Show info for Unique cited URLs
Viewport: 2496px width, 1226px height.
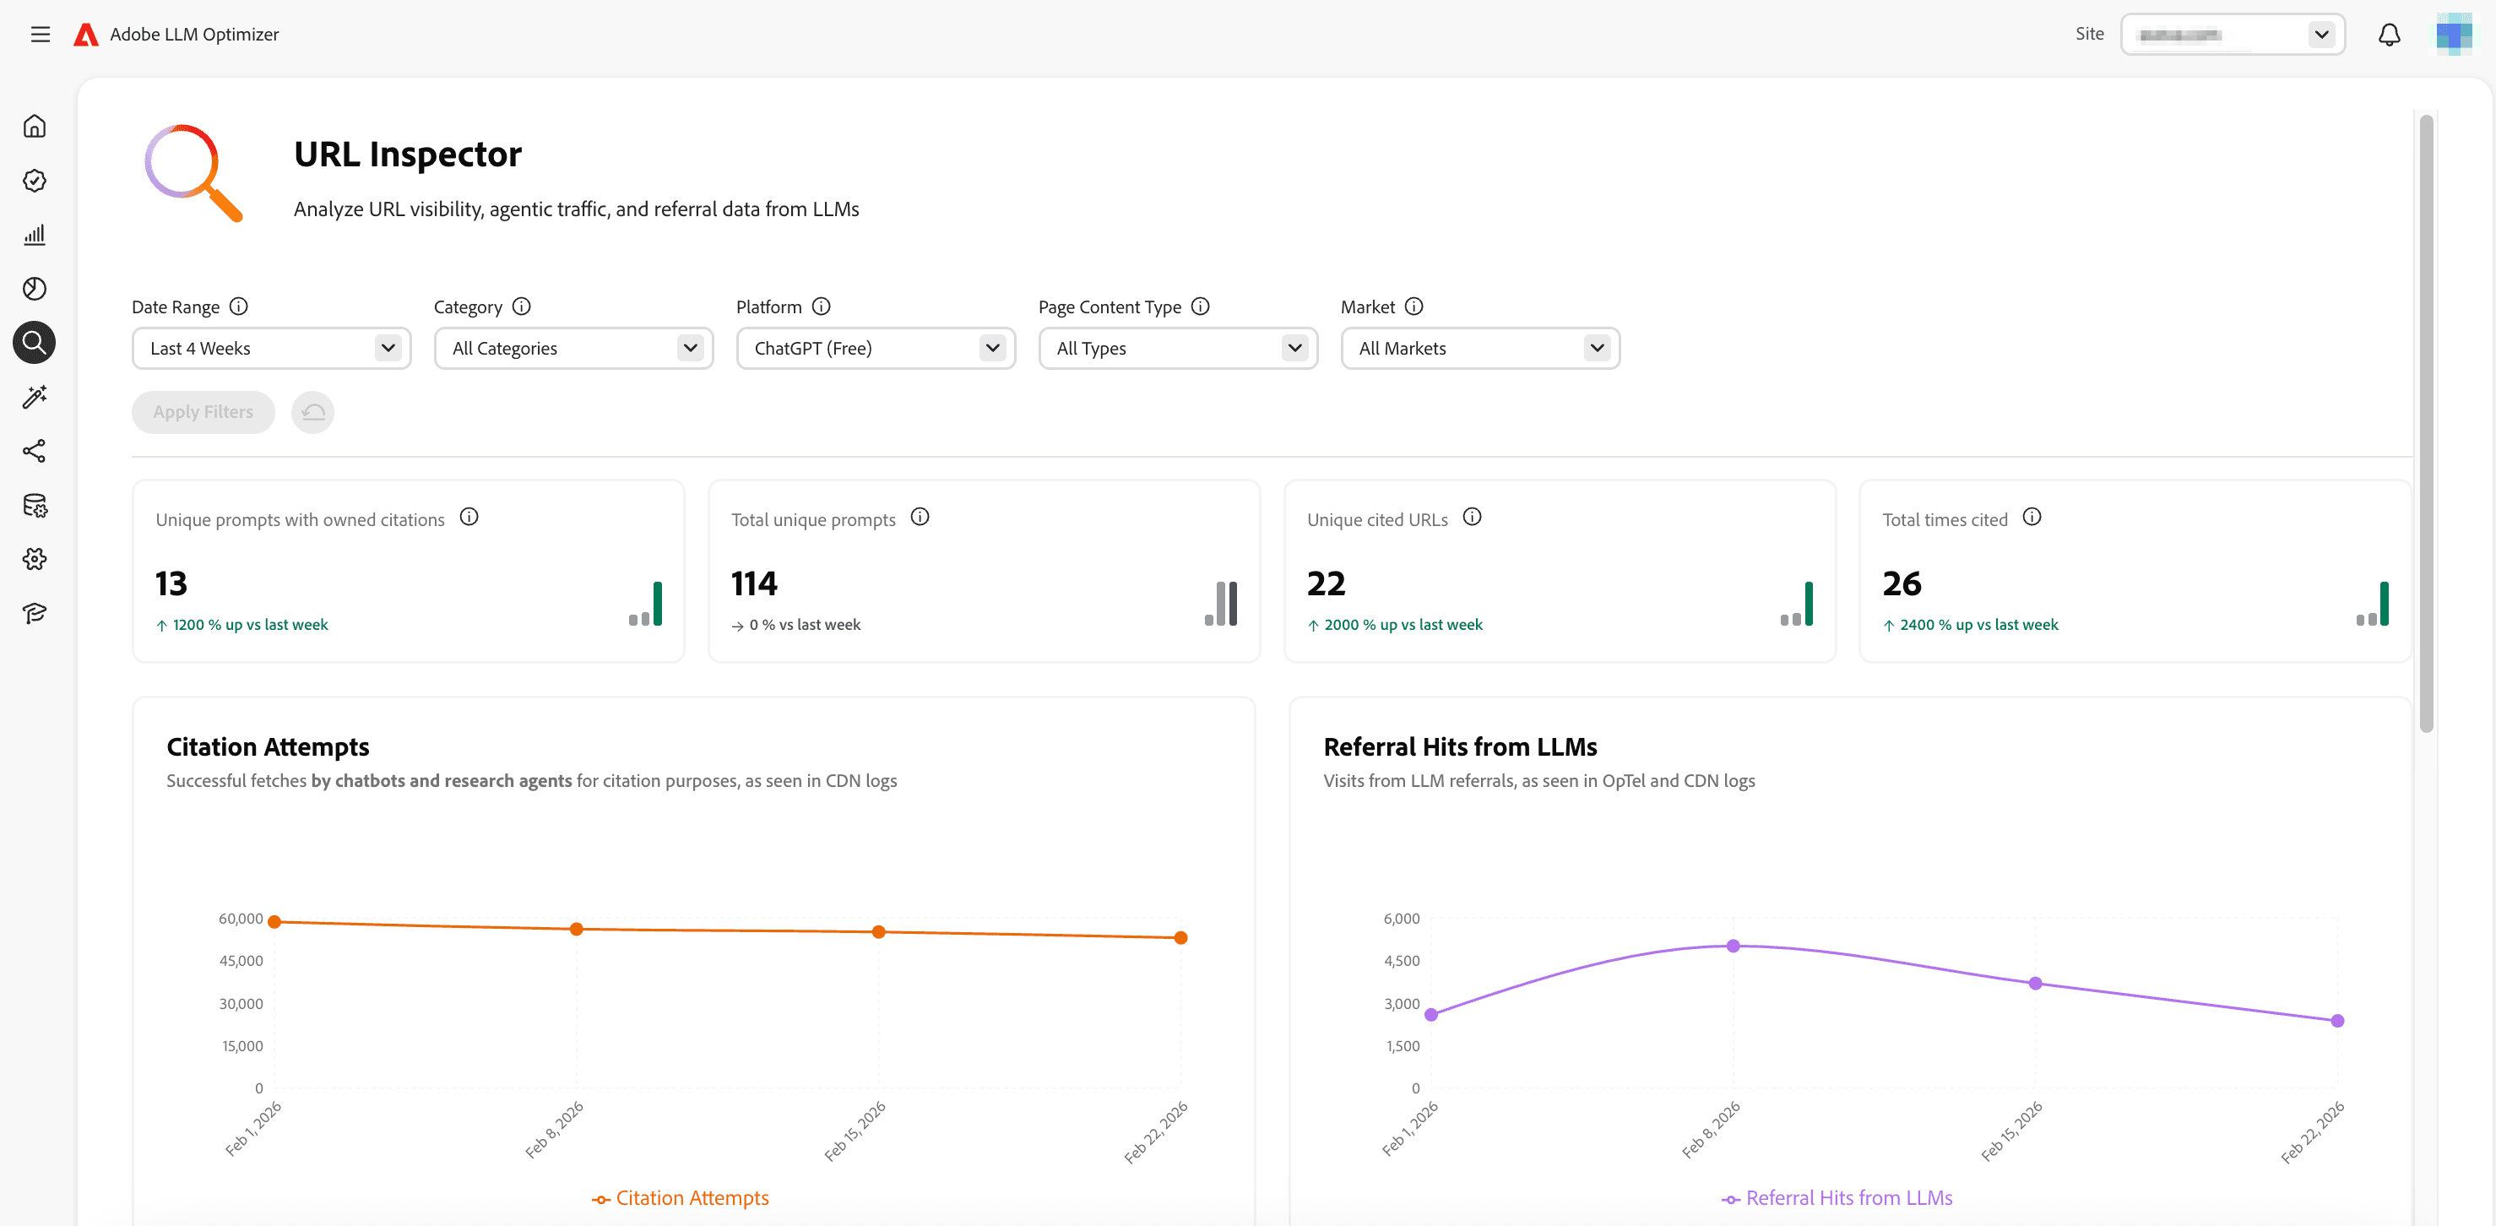1472,518
